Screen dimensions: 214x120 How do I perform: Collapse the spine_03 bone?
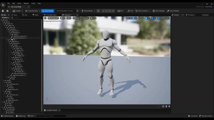[6, 27]
